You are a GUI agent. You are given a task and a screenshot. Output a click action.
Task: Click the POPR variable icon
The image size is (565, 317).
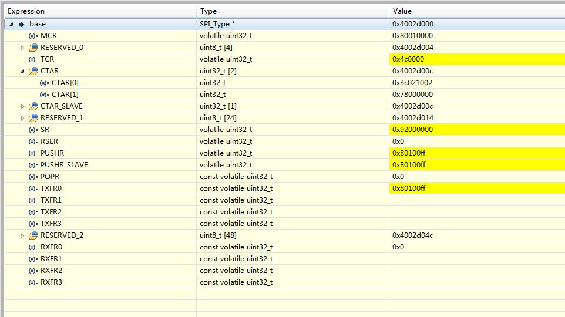click(x=33, y=177)
